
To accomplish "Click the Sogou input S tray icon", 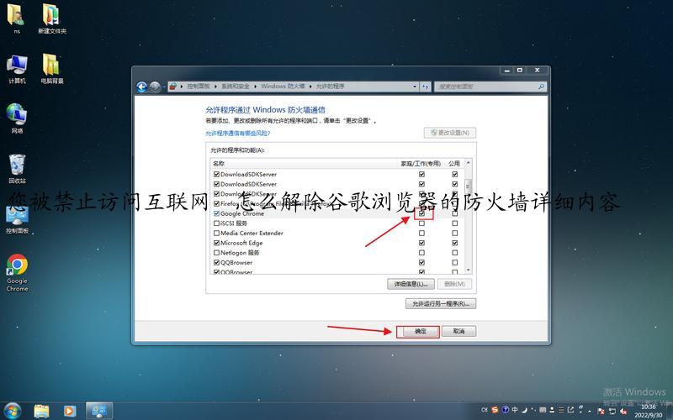I will tap(495, 410).
